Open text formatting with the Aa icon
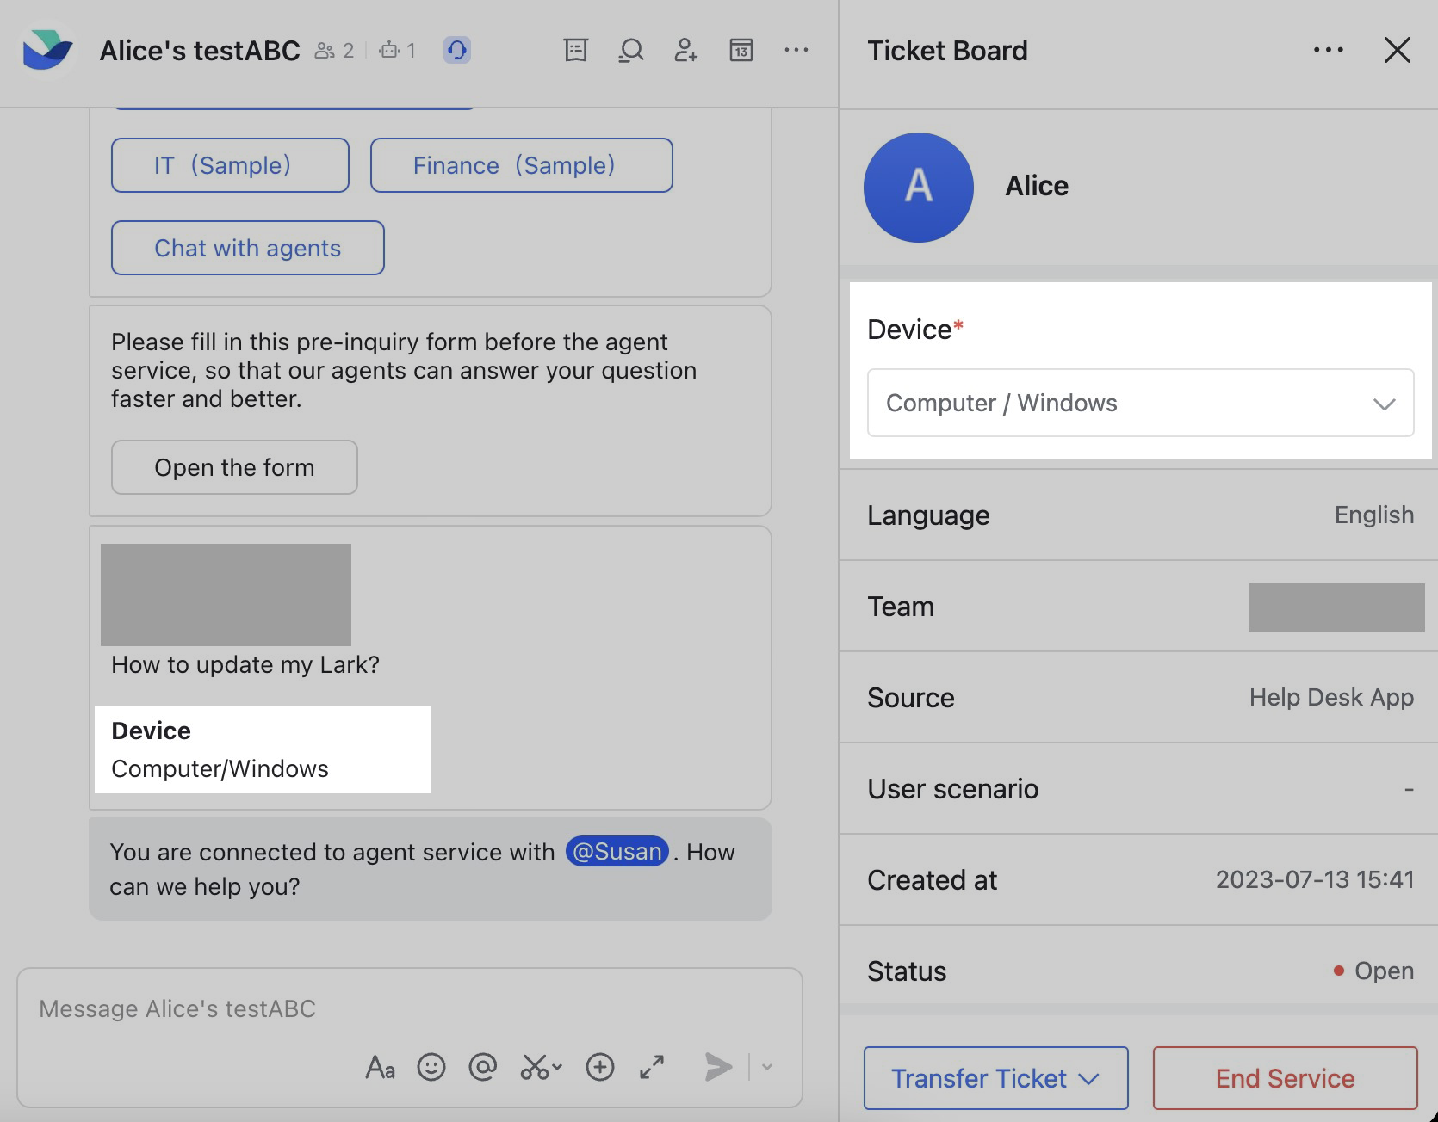 (380, 1067)
